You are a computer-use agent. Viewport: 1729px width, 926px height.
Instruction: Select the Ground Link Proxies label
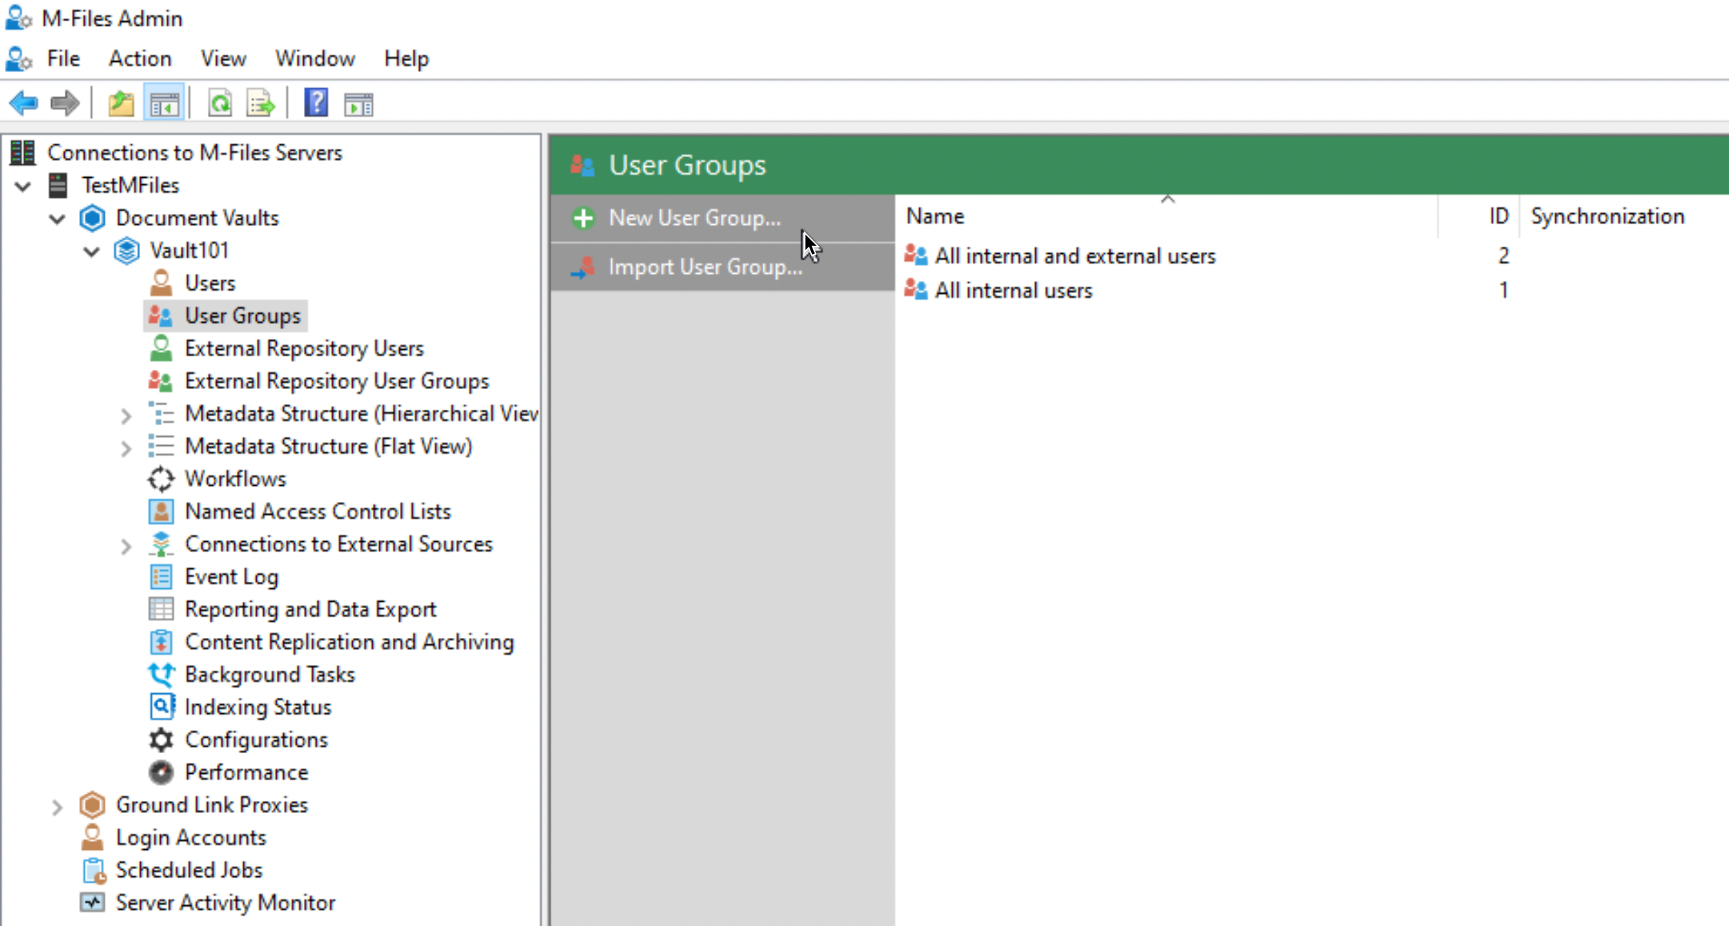(x=212, y=805)
